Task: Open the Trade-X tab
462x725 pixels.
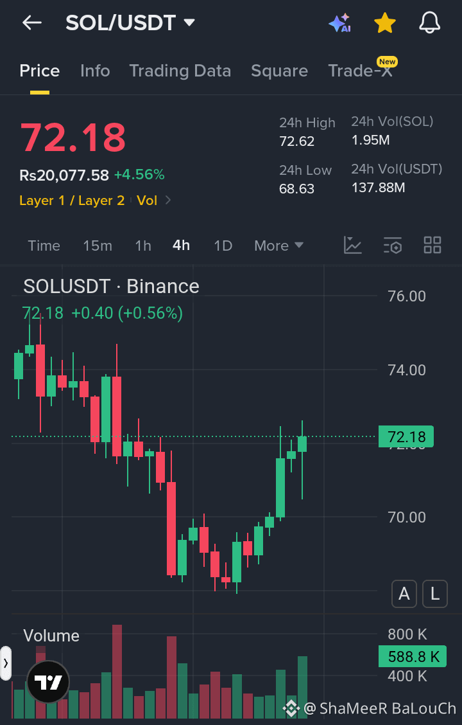Action: (x=361, y=71)
